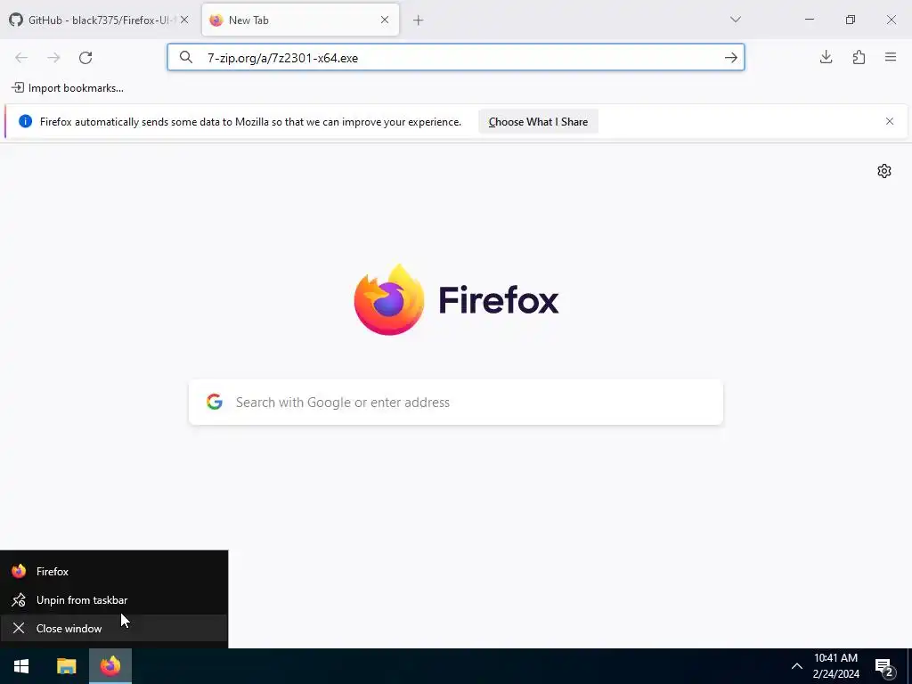Viewport: 912px width, 684px height.
Task: Open the Downloads panel
Action: click(x=826, y=57)
